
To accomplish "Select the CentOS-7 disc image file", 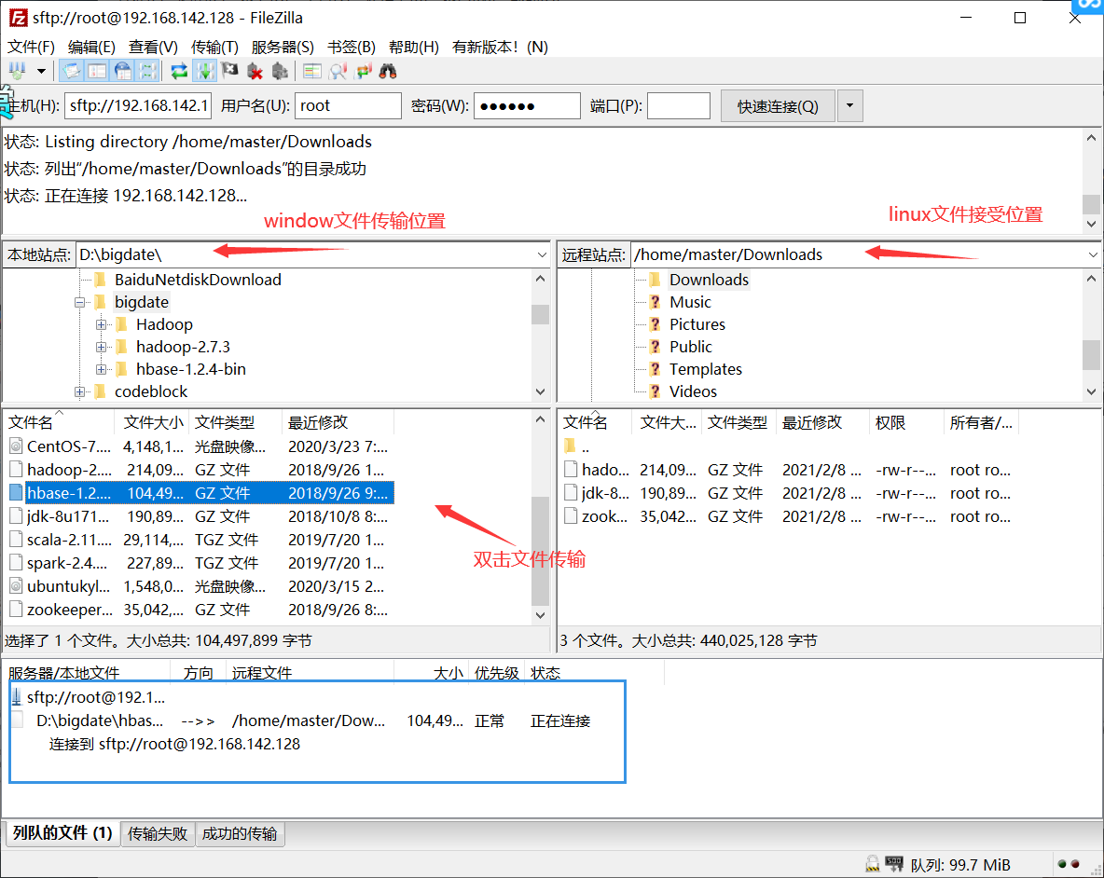I will [x=200, y=446].
